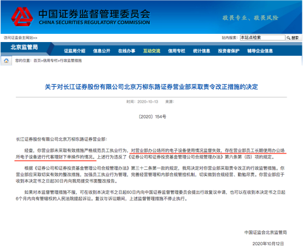Click 首页 in the breadcrumb path
303x248 pixels.
pyautogui.click(x=37, y=61)
